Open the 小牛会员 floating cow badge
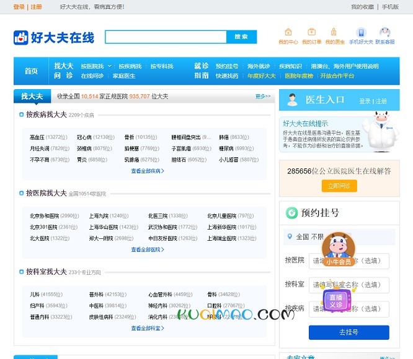Image resolution: width=413 pixels, height=359 pixels. point(339,249)
